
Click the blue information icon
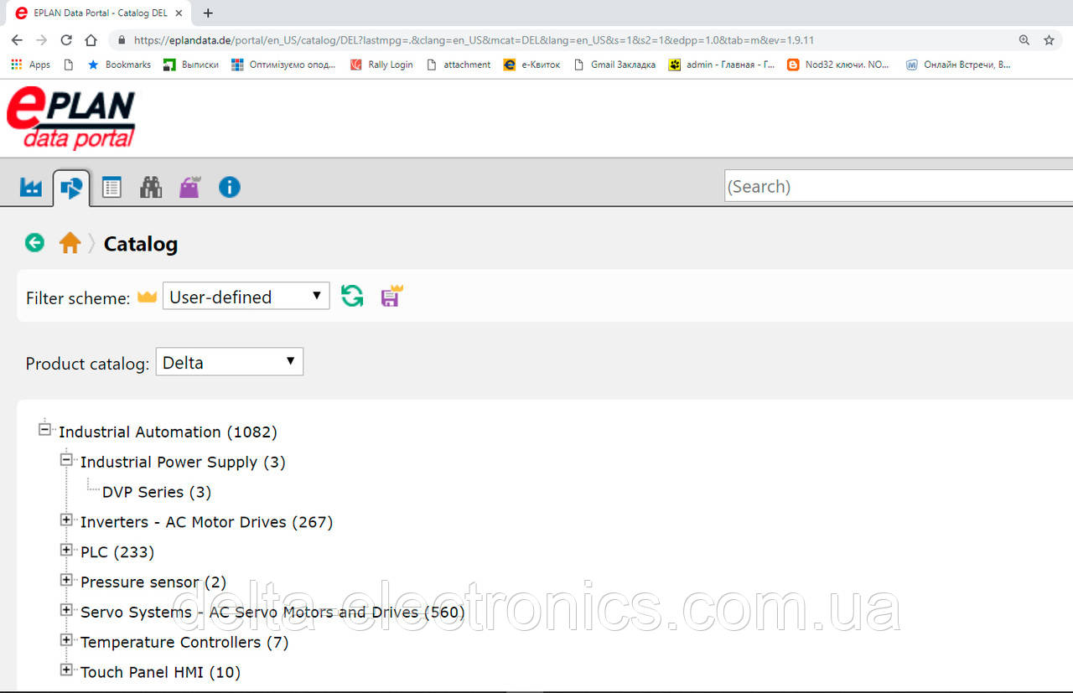click(230, 187)
